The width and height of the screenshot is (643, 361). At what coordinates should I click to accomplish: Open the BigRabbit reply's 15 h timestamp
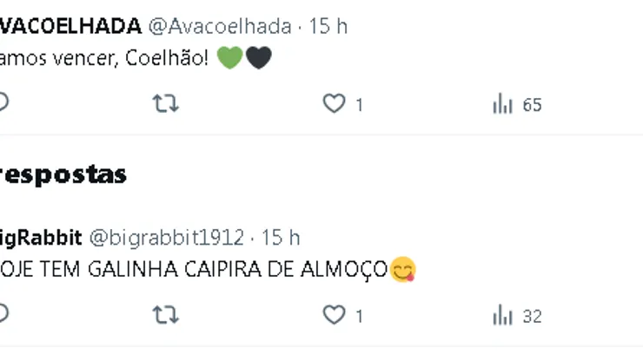pos(281,238)
